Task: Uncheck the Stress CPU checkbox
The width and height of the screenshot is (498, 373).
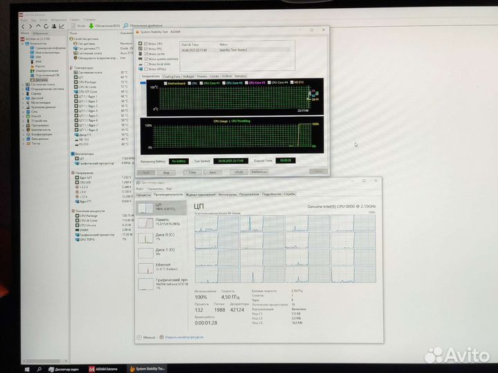Action: click(146, 44)
